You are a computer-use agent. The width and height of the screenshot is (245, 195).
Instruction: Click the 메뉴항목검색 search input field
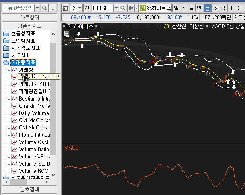click(18, 8)
